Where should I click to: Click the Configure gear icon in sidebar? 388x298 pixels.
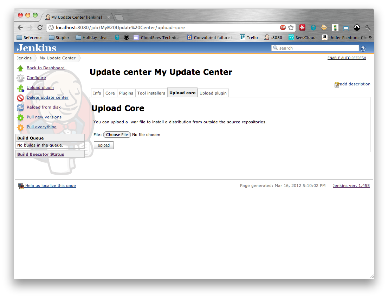click(x=20, y=78)
